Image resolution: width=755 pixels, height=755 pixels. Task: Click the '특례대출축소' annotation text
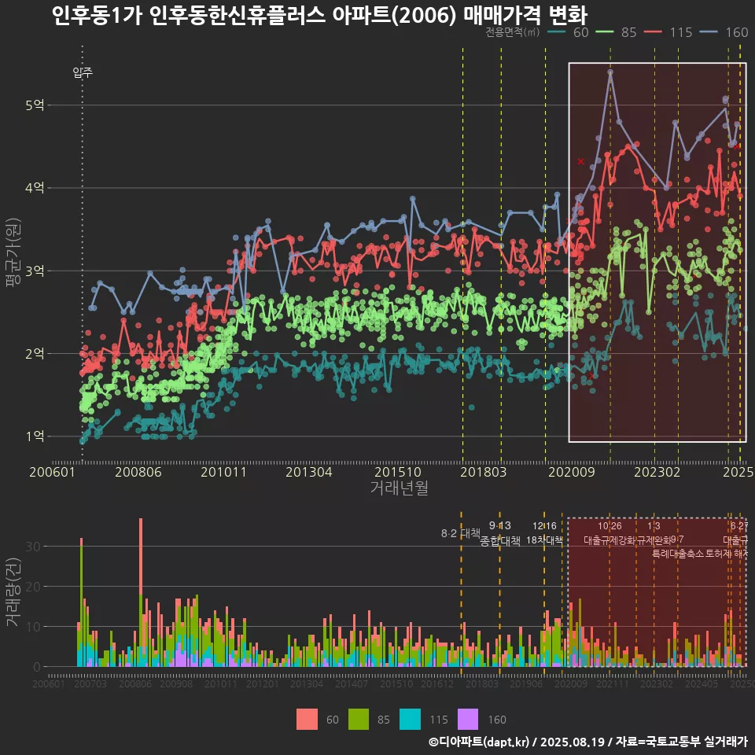point(678,553)
